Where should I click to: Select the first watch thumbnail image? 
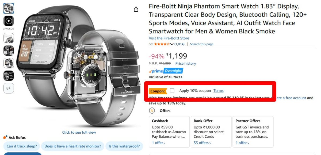9,8
